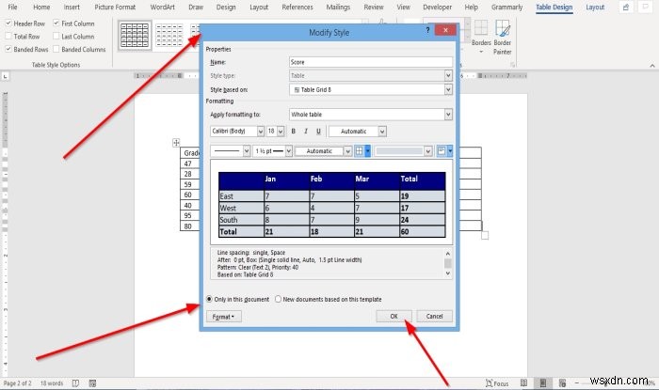Switch to the Home tab
This screenshot has width=659, height=390.
41,8
